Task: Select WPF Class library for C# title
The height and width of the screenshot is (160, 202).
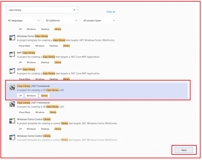Action: click(x=26, y=53)
